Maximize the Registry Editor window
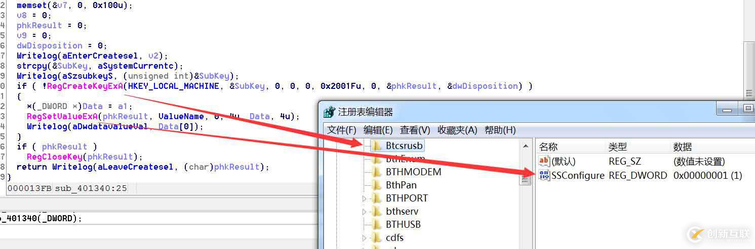755x249 pixels. click(x=748, y=108)
